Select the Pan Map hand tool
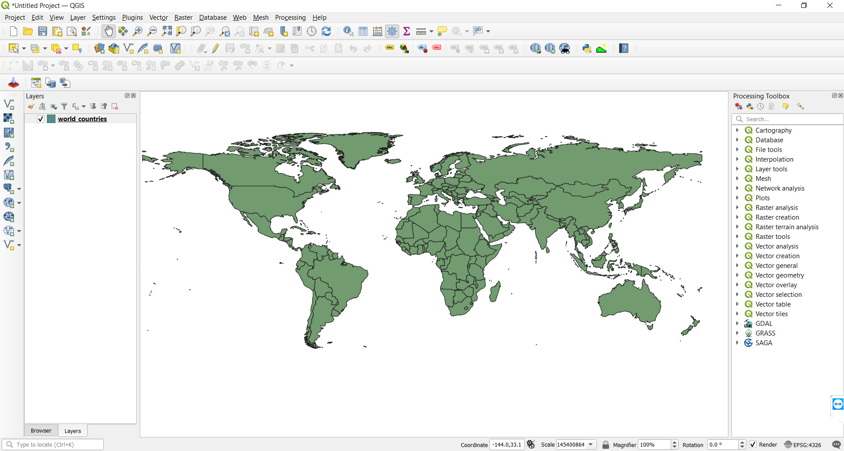Viewport: 844px width, 451px height. [108, 31]
